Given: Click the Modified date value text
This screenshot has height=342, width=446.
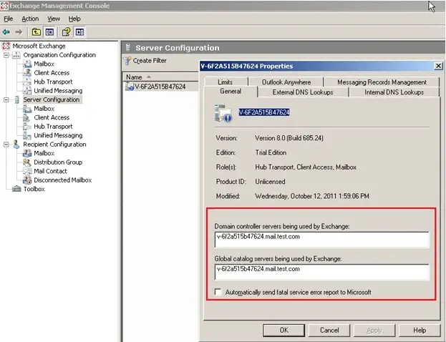Looking at the screenshot, I should point(312,196).
